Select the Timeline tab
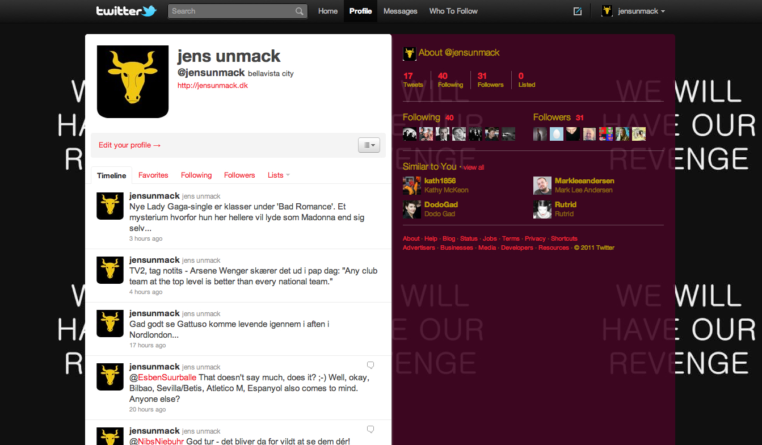The height and width of the screenshot is (445, 762). point(111,175)
